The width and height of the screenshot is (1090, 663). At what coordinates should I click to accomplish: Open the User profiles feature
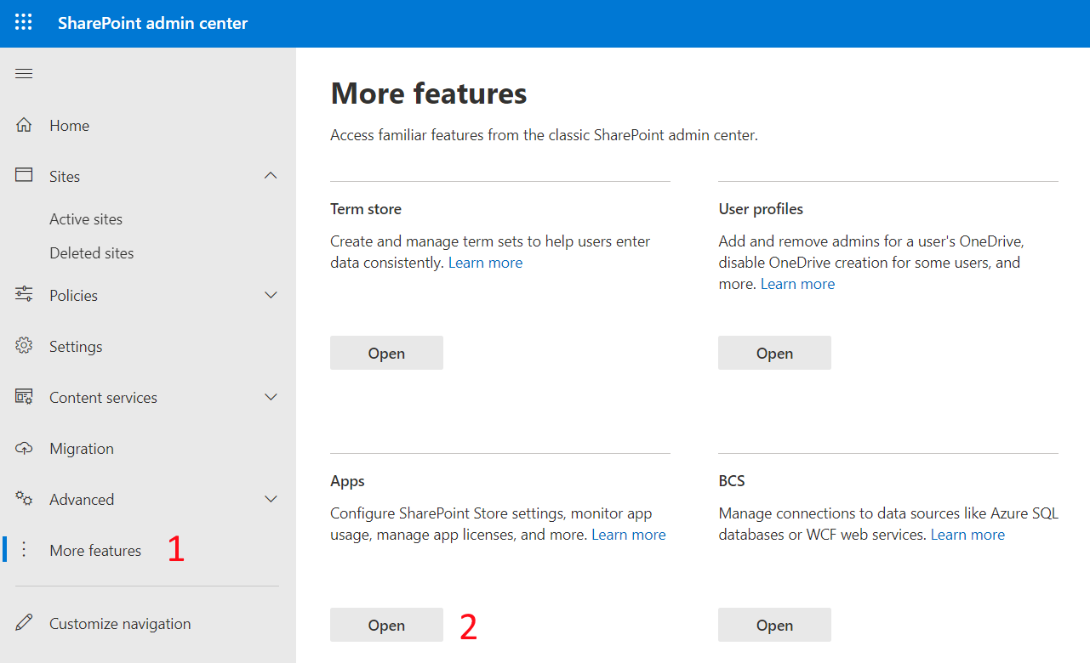click(x=774, y=353)
